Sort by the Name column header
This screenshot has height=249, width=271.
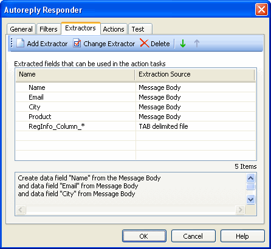75,74
